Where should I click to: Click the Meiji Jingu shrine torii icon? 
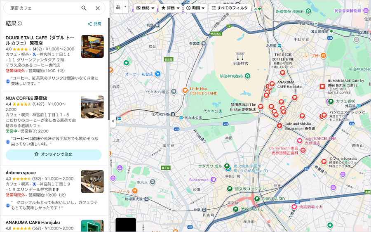(x=240, y=56)
